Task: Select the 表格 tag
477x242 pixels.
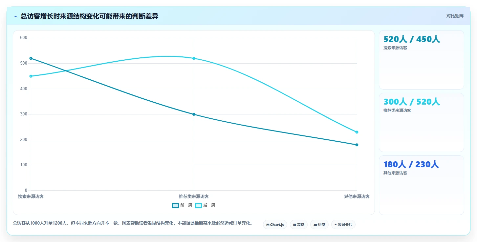Action: click(299, 225)
